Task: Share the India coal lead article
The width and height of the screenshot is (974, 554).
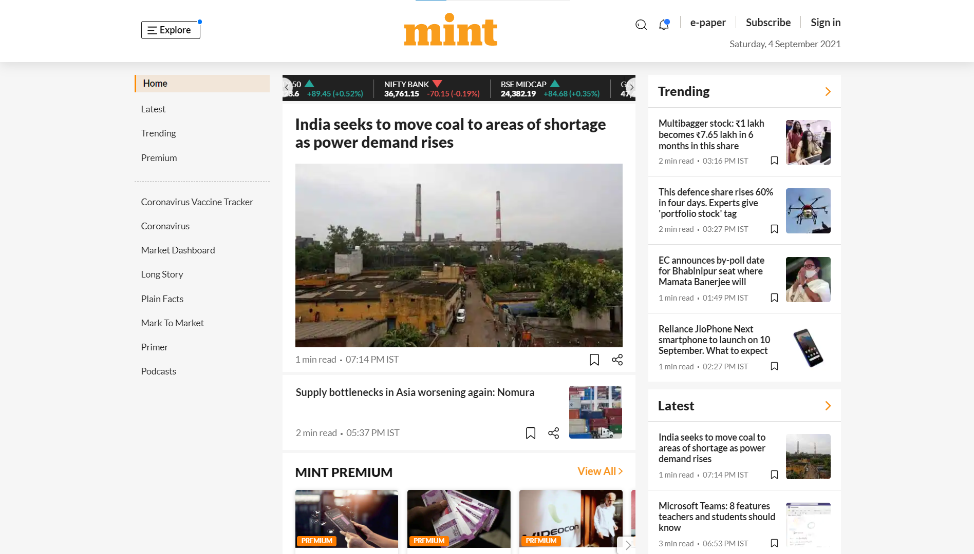Action: click(617, 360)
